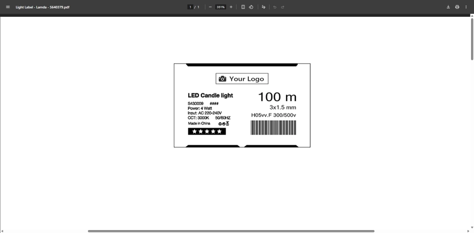Click the "3x1.5 mm" text
Screen dimensions: 474x233
click(x=282, y=107)
